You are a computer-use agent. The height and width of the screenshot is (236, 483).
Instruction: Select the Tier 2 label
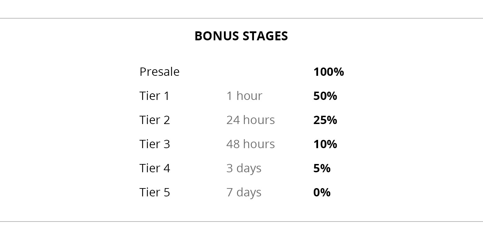[155, 120]
